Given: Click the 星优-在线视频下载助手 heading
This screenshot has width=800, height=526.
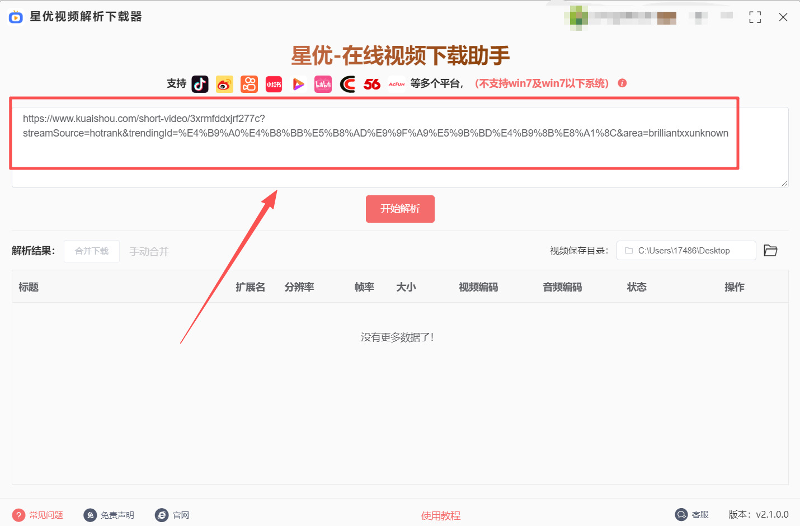Looking at the screenshot, I should (400, 55).
